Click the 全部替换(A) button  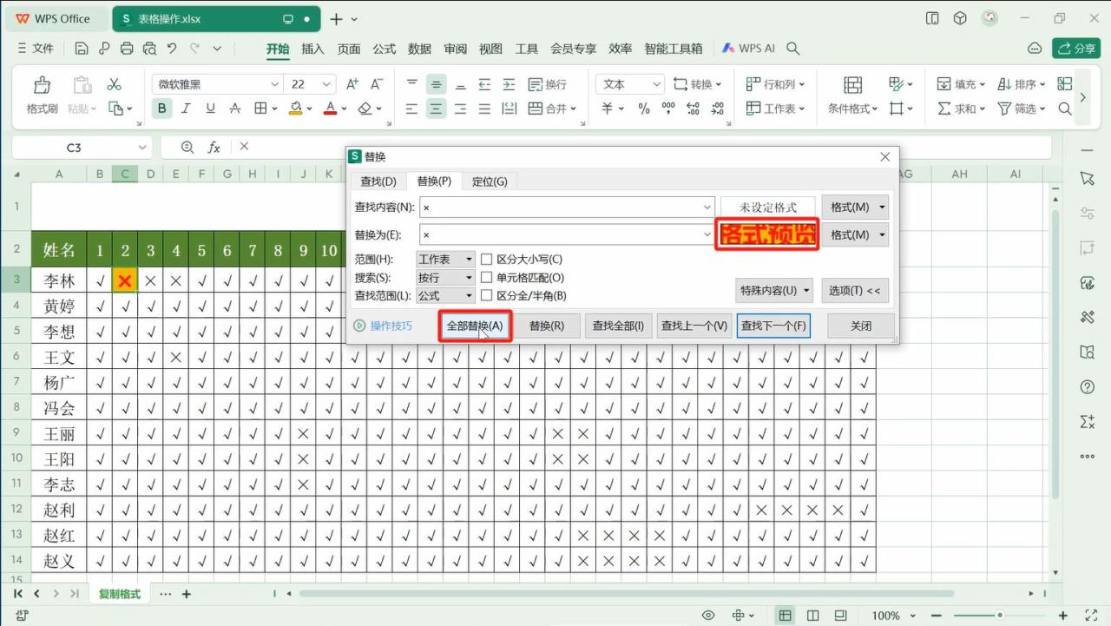click(x=475, y=326)
